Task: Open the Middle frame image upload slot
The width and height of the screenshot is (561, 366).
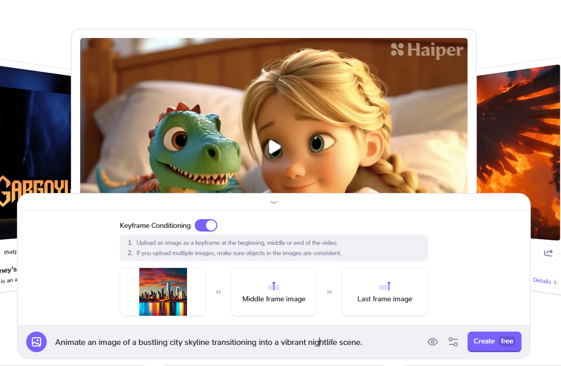Action: (x=274, y=292)
